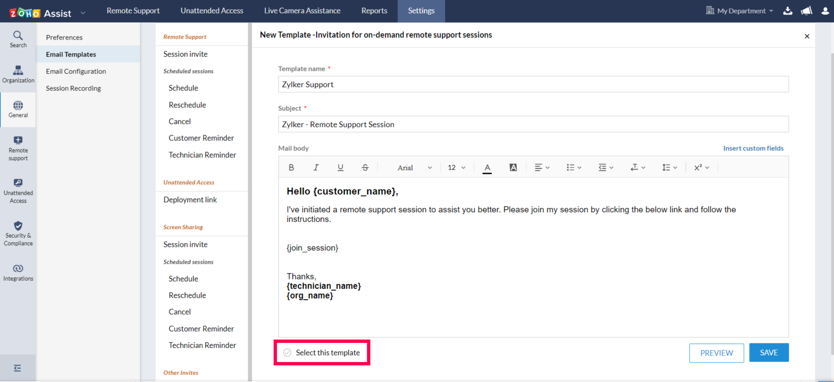
Task: Click the Insert custom fields link
Action: tap(753, 148)
